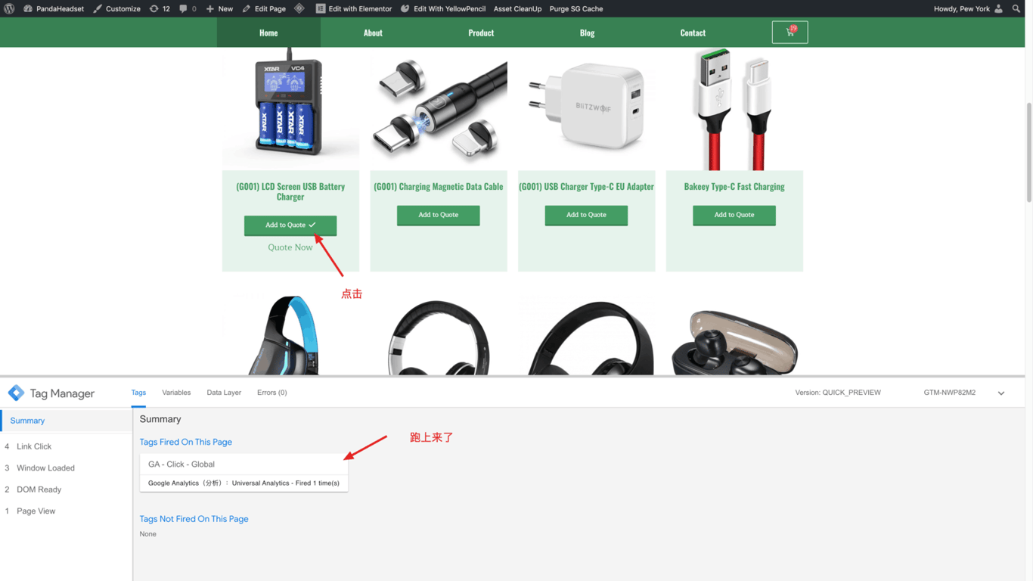
Task: Open updates icon showing 12
Action: coord(154,9)
